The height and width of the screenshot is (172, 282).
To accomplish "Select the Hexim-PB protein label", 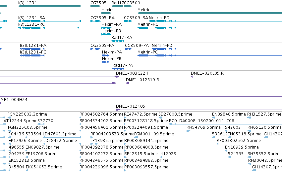I will tap(112, 59).
